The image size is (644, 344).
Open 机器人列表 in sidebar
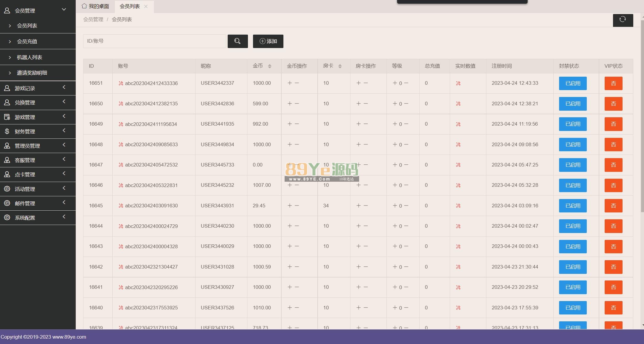pyautogui.click(x=29, y=57)
